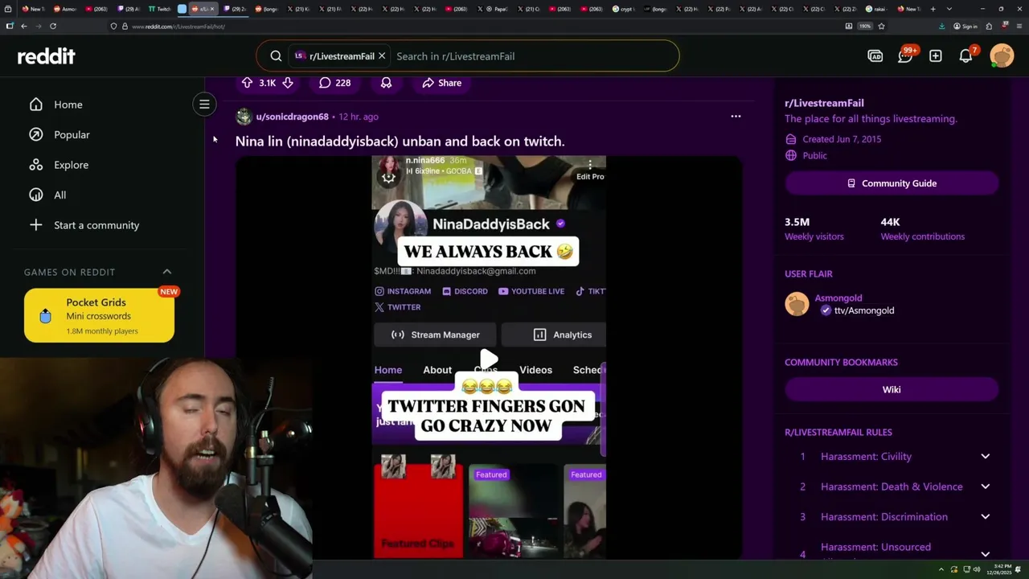Switch to the Asmongold tab
The width and height of the screenshot is (1029, 579).
(x=65, y=9)
